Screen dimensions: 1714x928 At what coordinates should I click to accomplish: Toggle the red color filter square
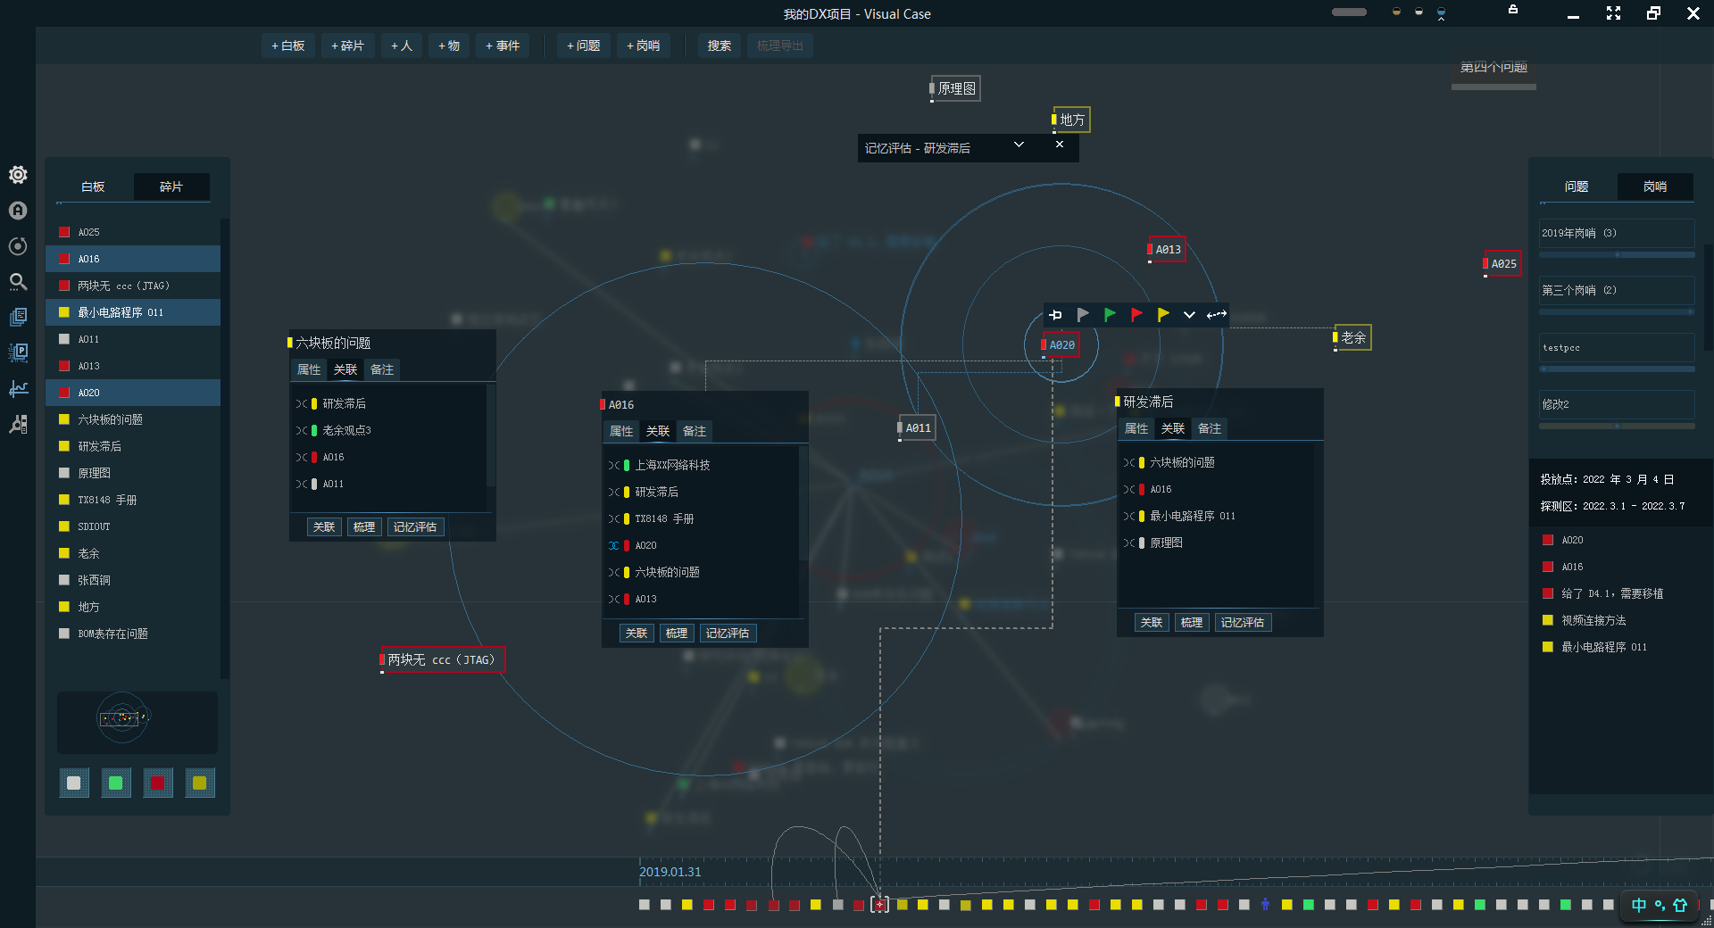157,783
